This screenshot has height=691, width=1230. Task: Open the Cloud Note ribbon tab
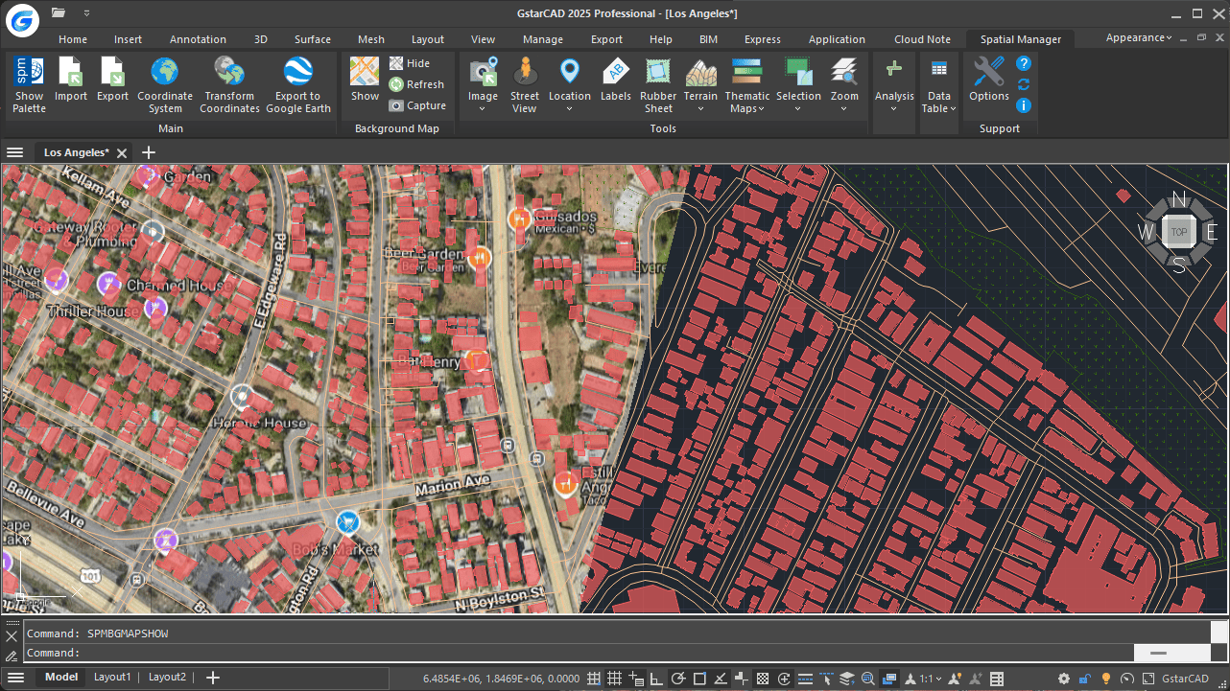point(922,39)
